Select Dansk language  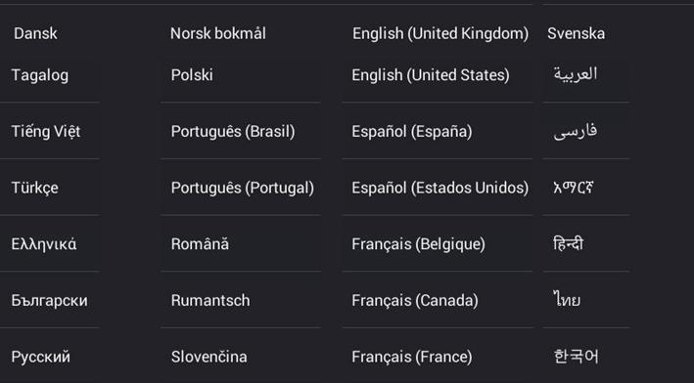(x=35, y=33)
